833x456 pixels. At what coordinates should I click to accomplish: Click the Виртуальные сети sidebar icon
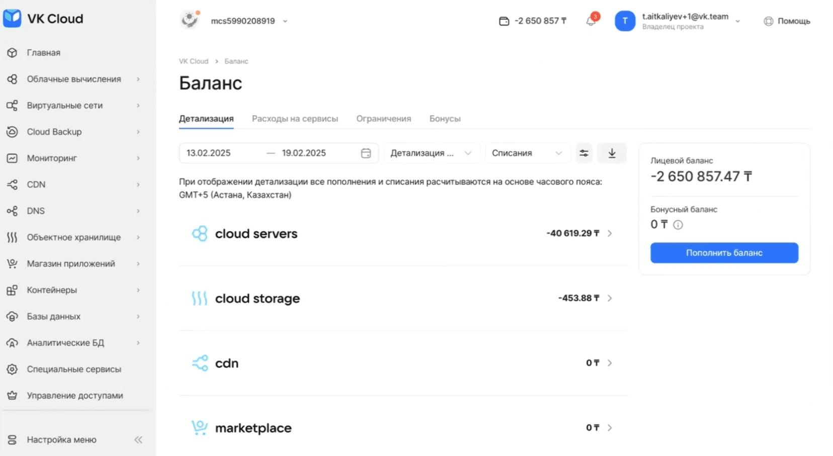(x=12, y=106)
